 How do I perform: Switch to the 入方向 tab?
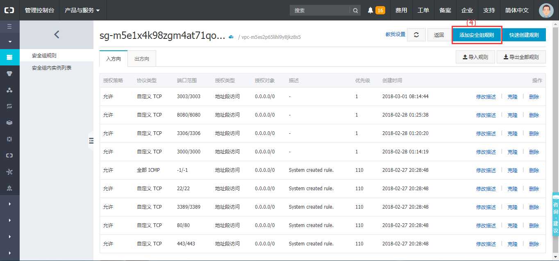pos(114,59)
